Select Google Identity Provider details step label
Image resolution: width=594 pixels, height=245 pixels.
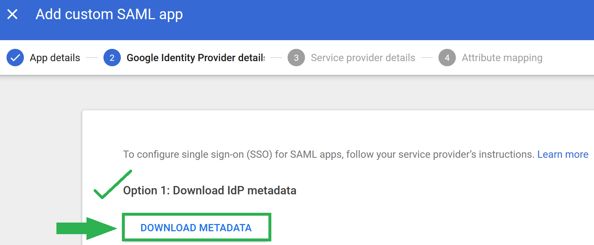point(196,58)
